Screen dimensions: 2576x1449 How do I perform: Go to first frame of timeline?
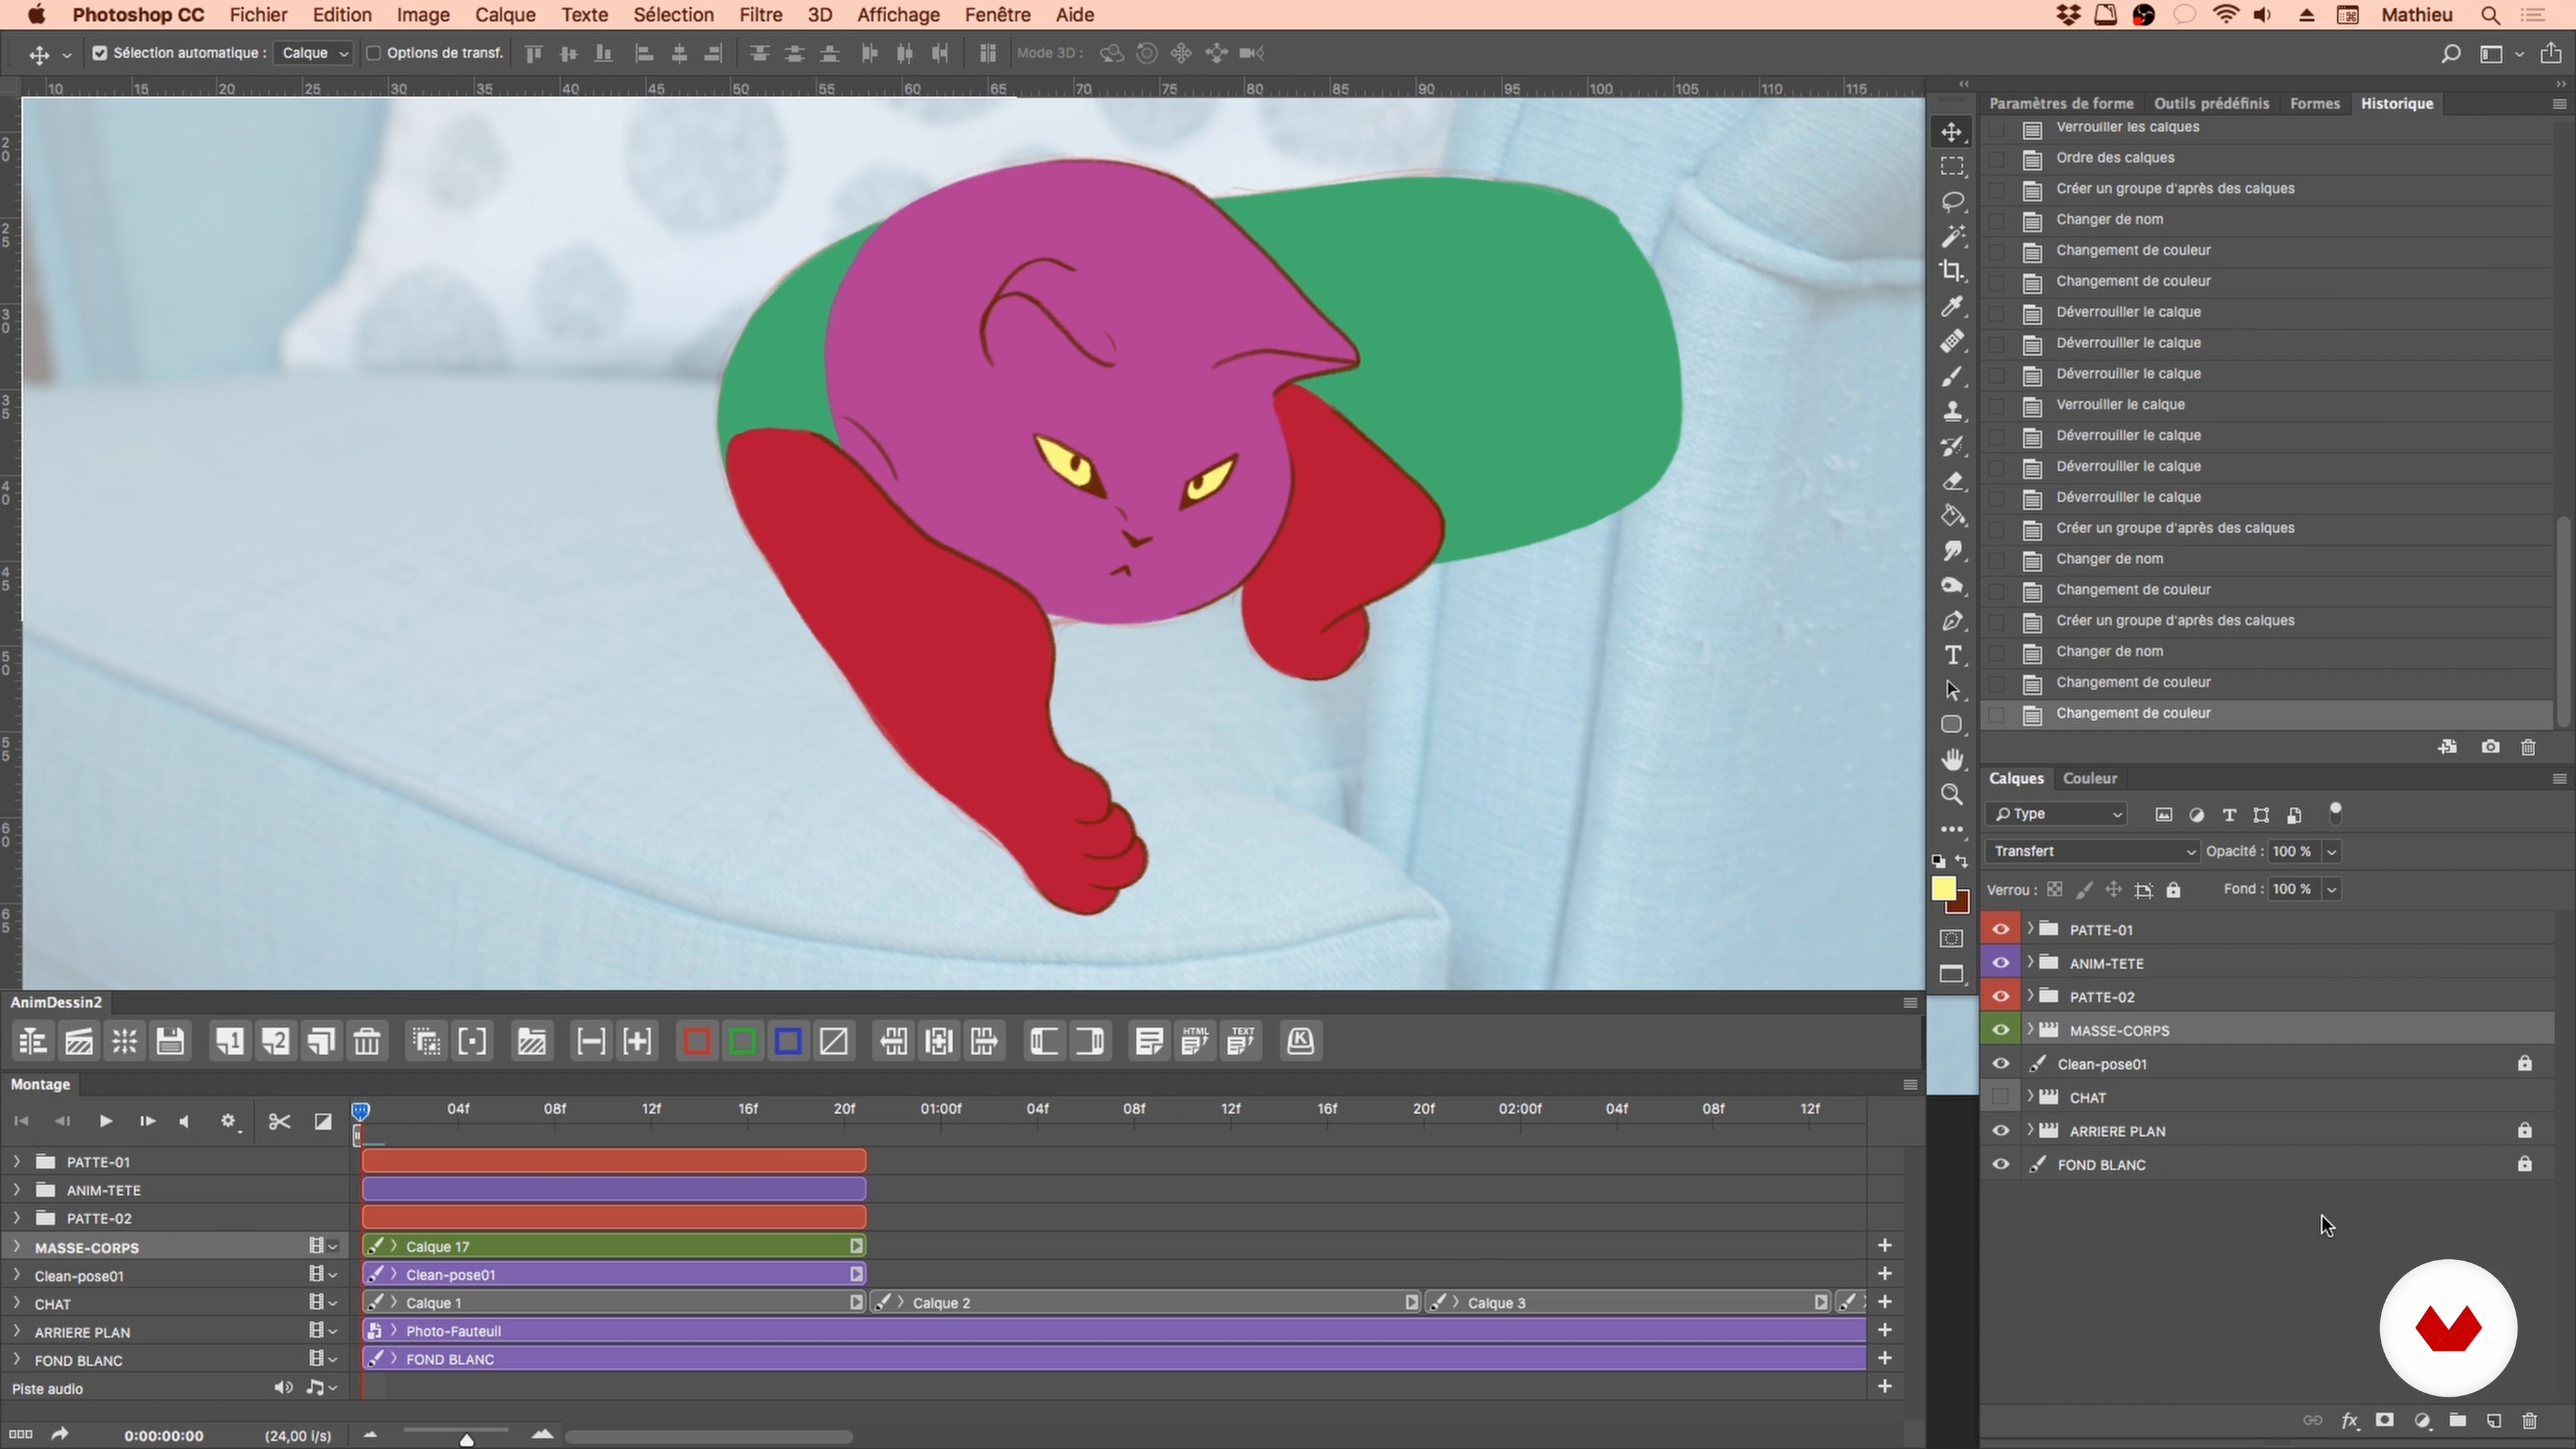coord(21,1121)
